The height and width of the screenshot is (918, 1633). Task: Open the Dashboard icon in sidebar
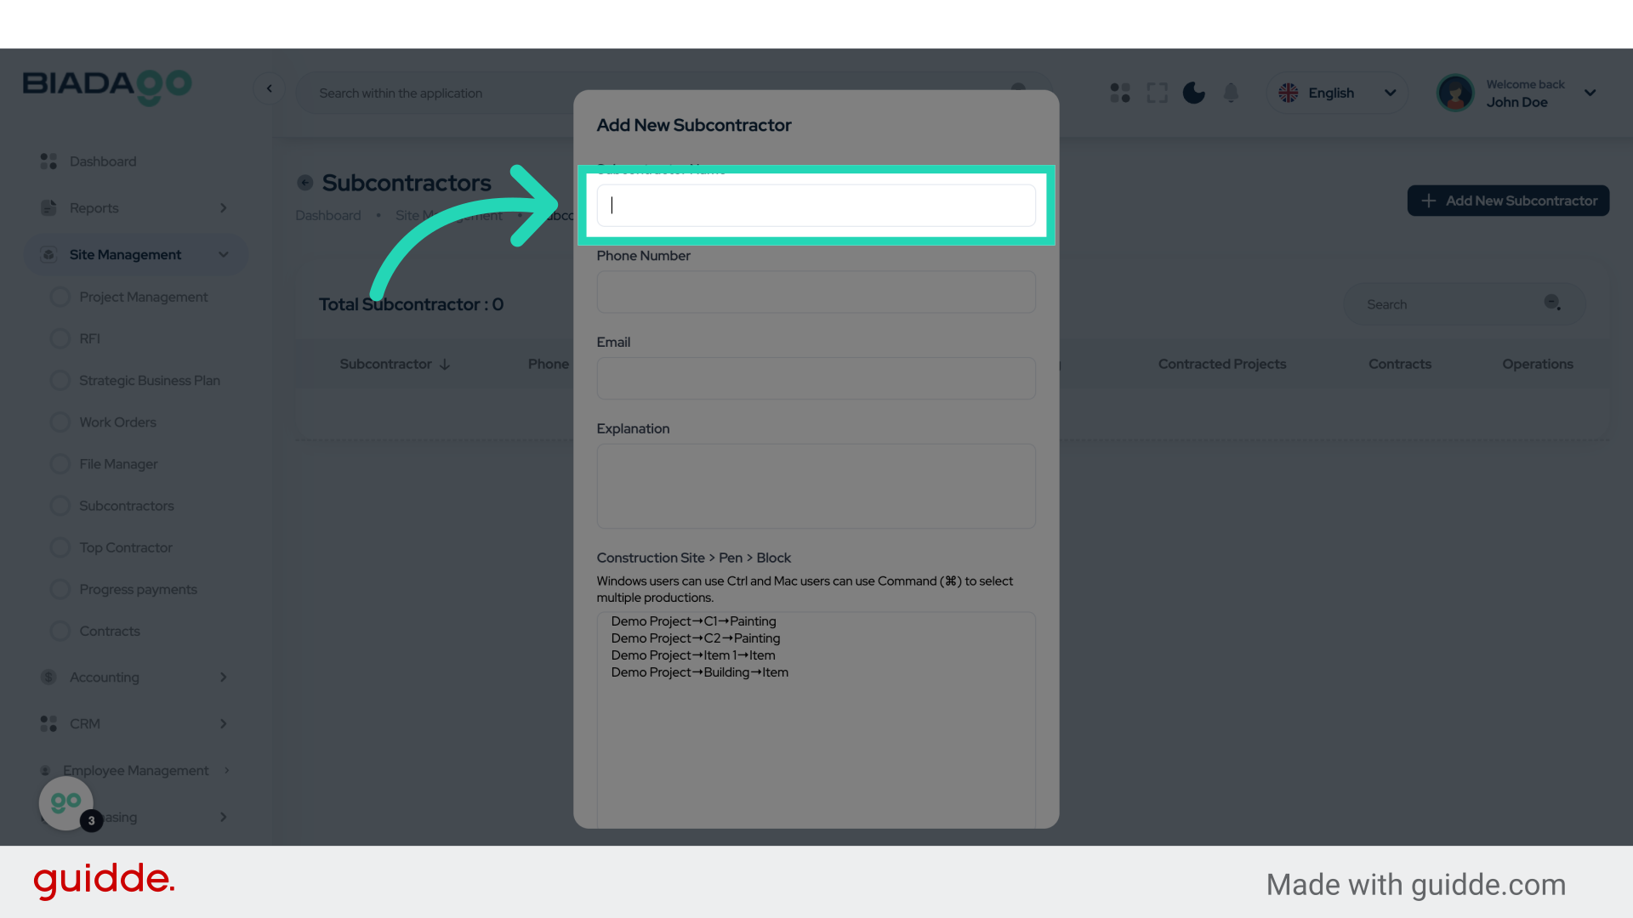pos(47,161)
